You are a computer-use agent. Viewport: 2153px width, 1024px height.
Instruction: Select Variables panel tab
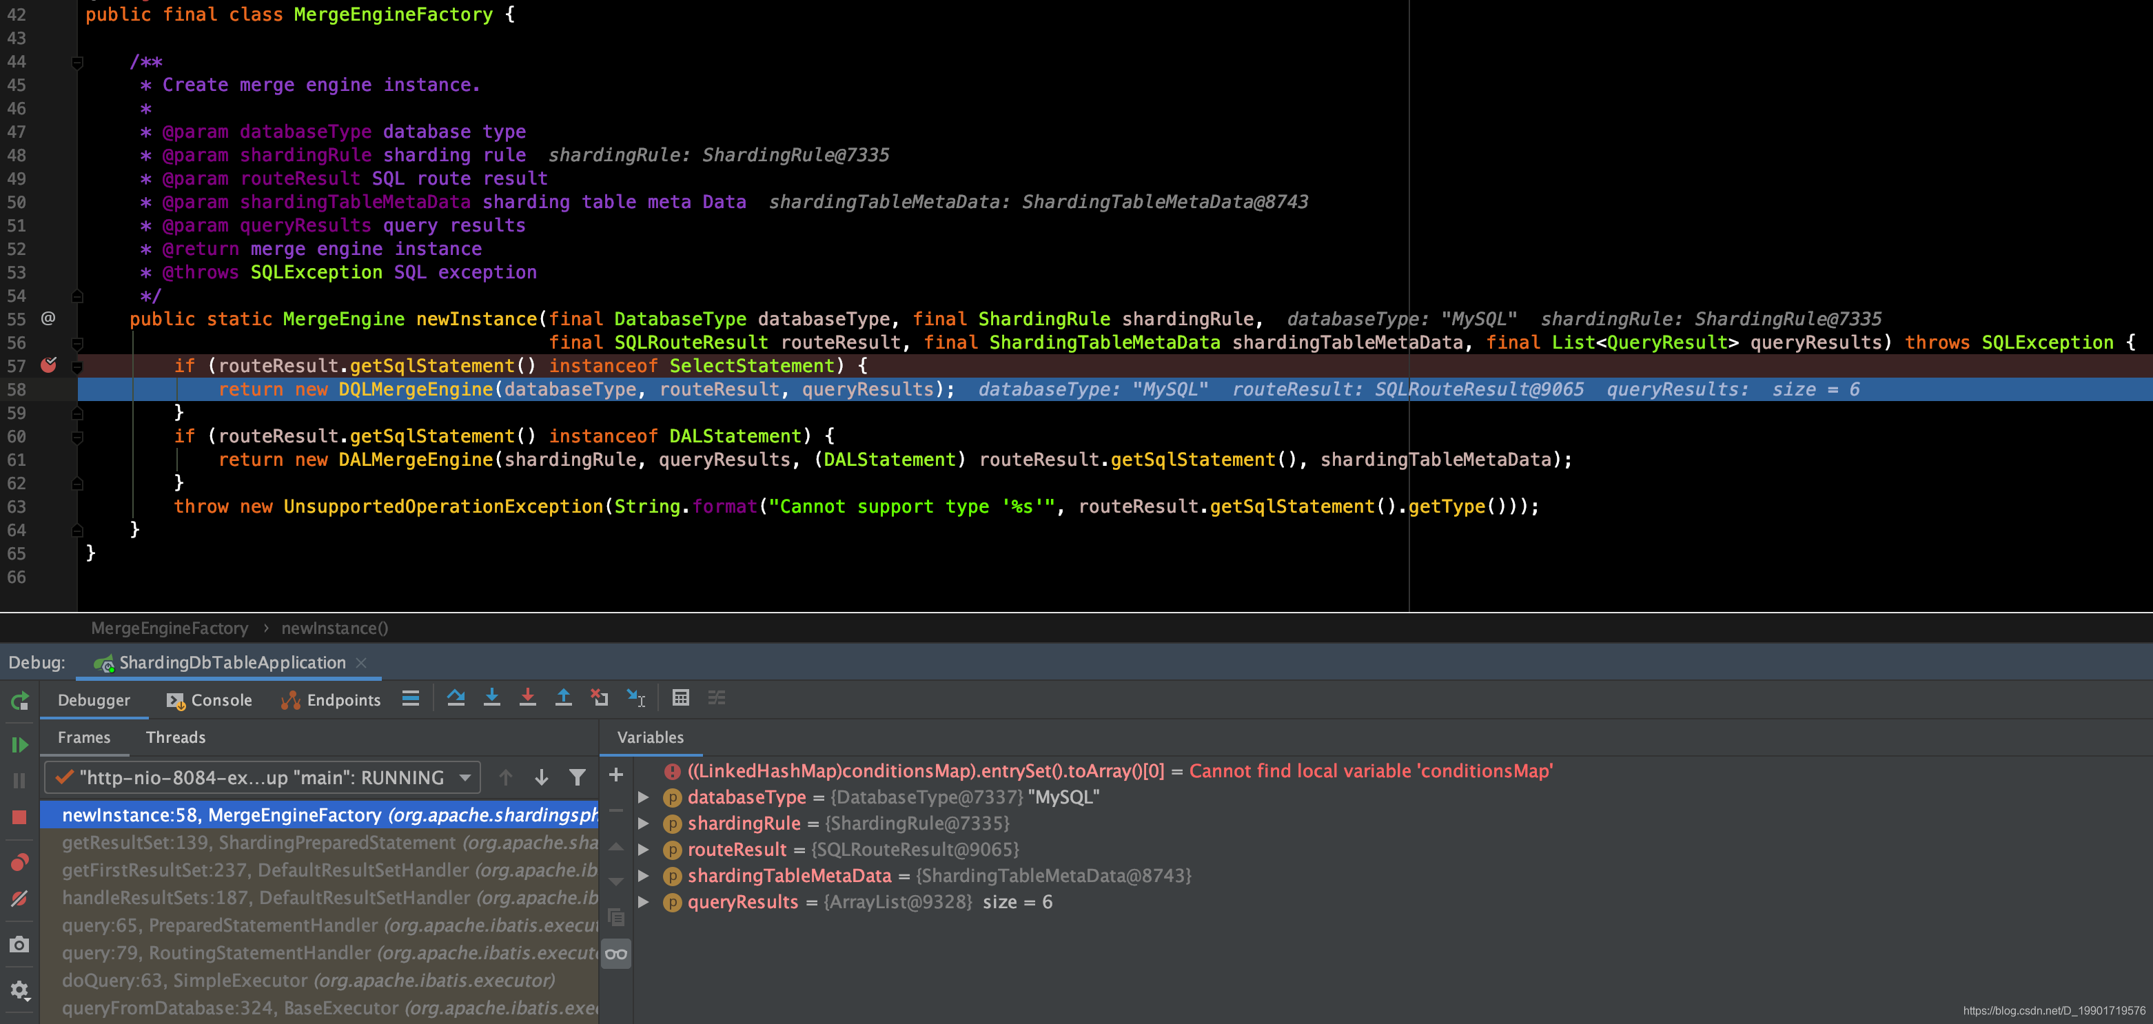(651, 737)
